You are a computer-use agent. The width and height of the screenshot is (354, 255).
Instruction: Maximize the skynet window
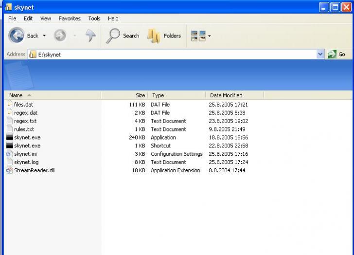pyautogui.click(x=335, y=7)
